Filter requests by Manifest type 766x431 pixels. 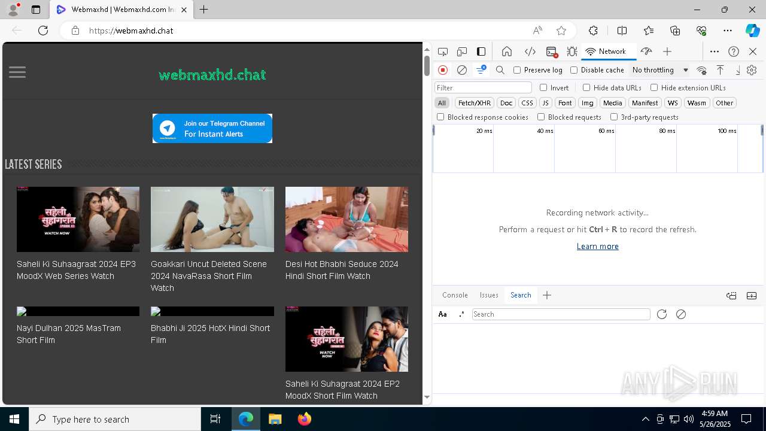645,103
